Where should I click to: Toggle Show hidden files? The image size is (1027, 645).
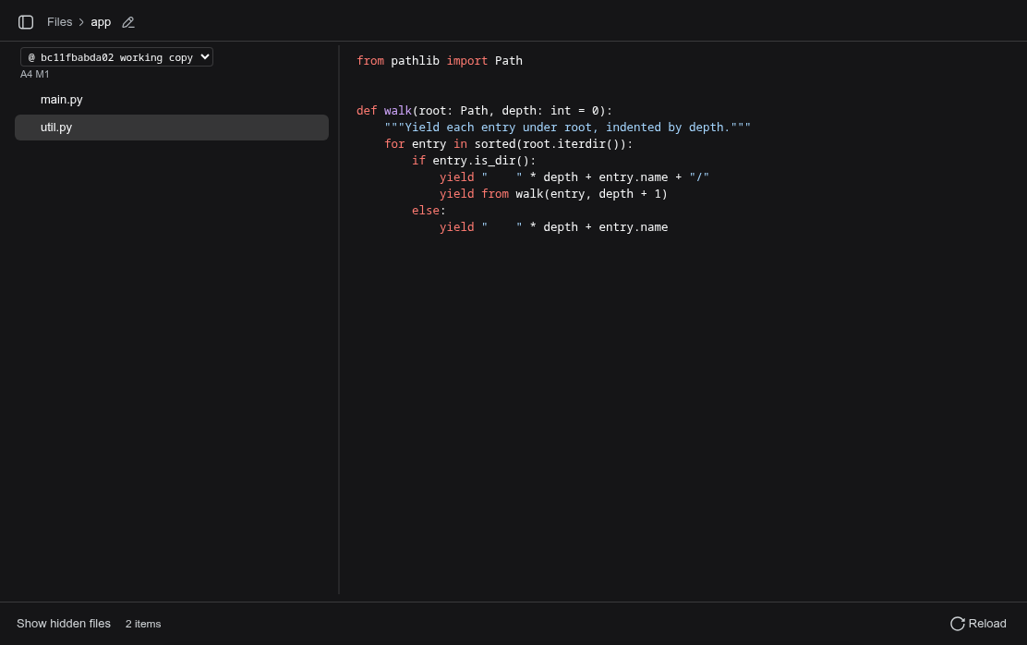click(x=64, y=624)
